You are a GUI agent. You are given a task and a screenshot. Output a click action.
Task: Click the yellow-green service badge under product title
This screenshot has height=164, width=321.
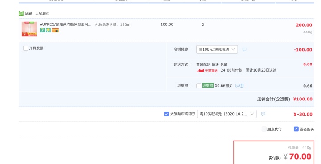click(48, 30)
